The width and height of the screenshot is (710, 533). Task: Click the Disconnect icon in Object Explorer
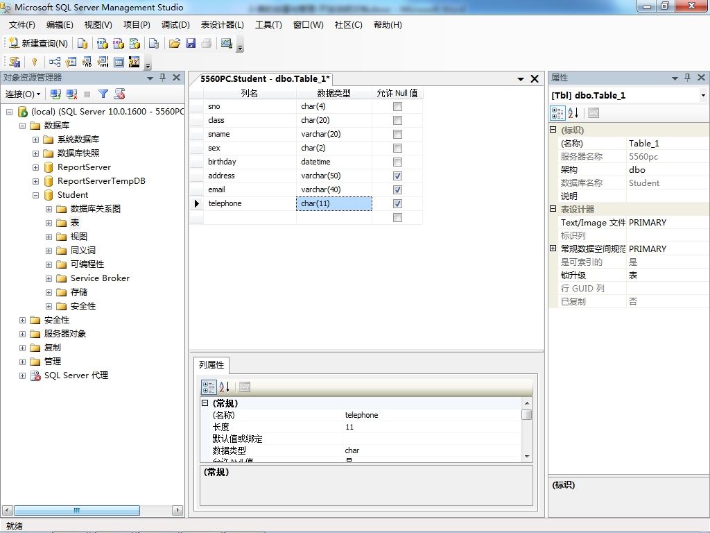click(71, 94)
